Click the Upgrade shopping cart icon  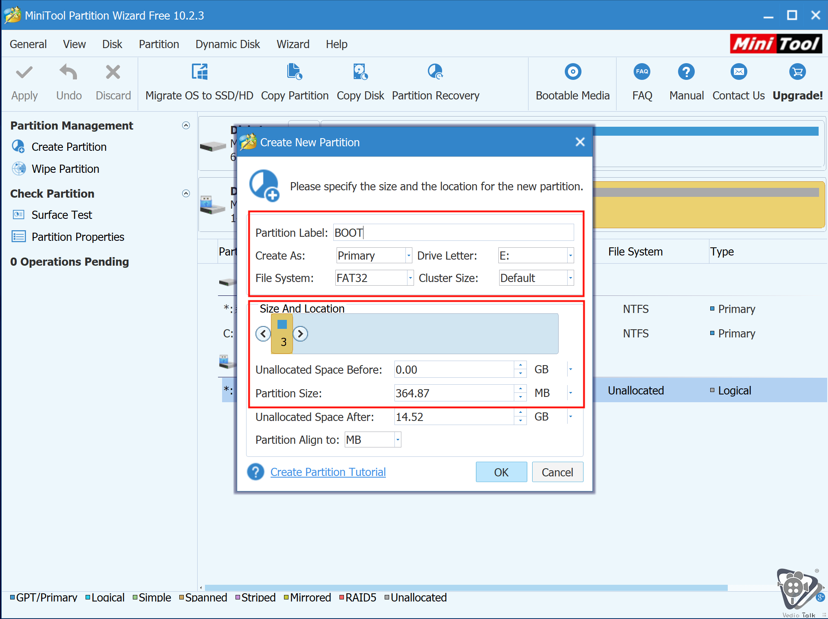[797, 72]
